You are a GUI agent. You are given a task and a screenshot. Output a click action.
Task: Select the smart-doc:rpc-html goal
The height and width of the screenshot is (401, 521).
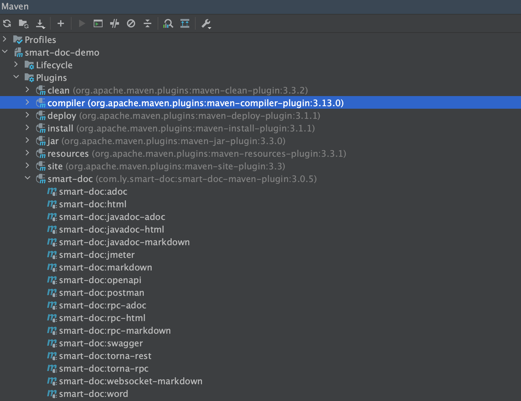point(260,318)
